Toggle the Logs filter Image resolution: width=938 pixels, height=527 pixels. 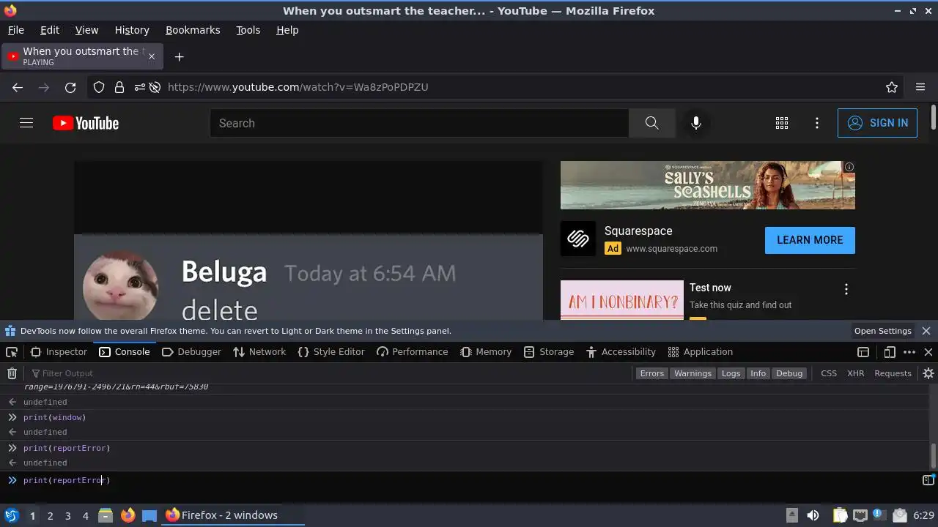pos(731,373)
